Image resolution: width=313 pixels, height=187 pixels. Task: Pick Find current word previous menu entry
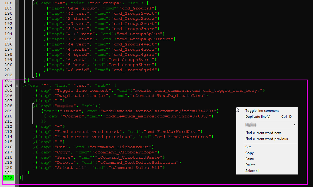pos(267,139)
